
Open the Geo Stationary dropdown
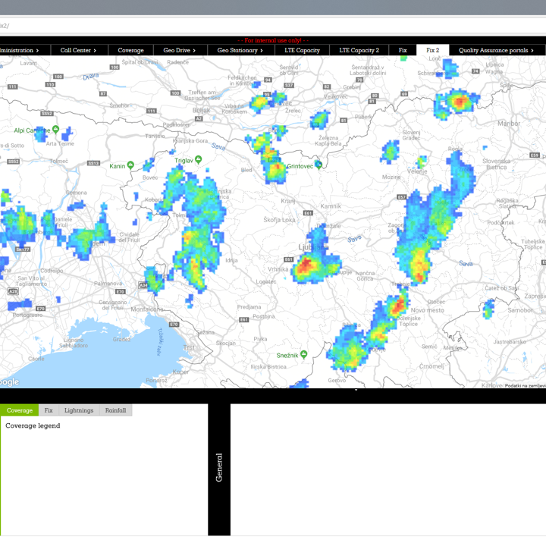[240, 50]
